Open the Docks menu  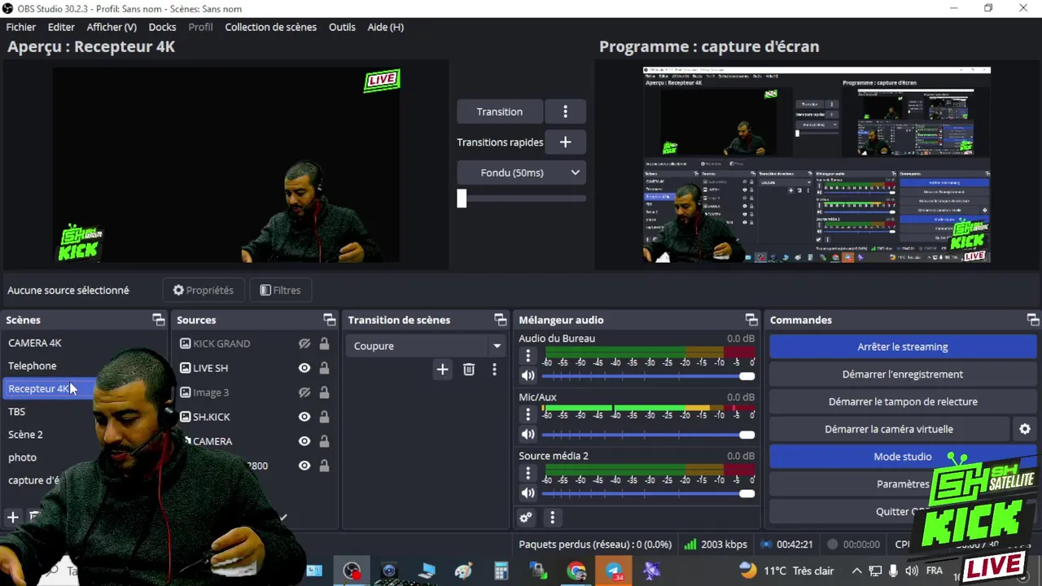162,27
